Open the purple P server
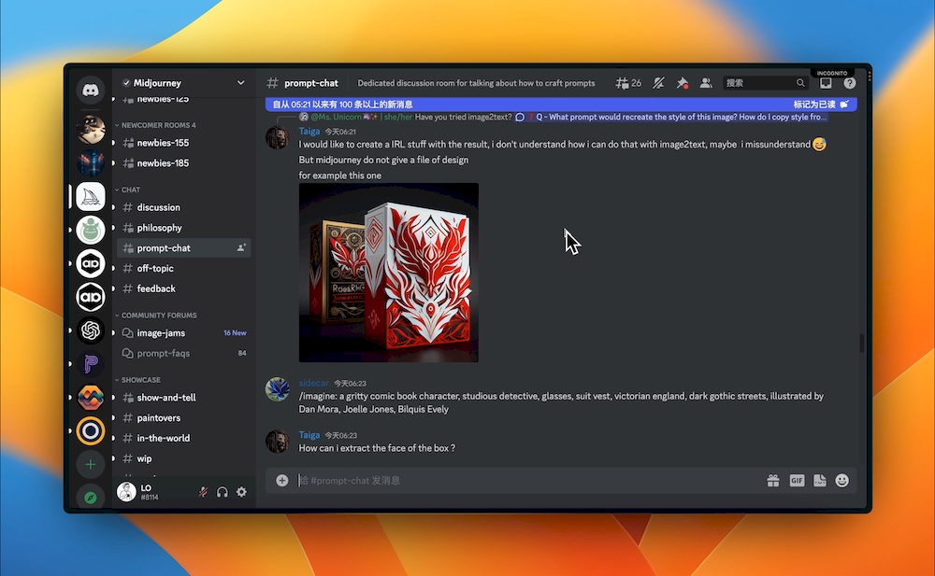The image size is (935, 576). pos(91,363)
